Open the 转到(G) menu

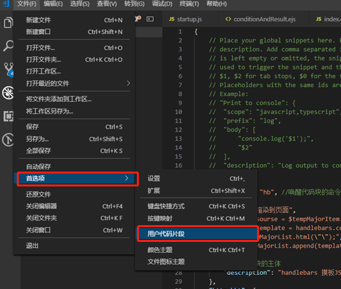click(134, 4)
